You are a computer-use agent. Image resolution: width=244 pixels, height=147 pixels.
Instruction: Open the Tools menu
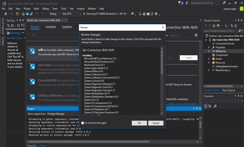[64, 9]
